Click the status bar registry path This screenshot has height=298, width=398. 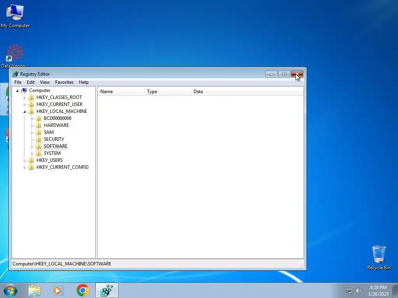pyautogui.click(x=62, y=264)
